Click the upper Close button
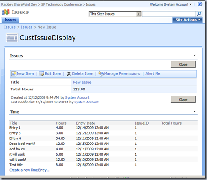Viewport: 207px width, 180px height. point(183,64)
